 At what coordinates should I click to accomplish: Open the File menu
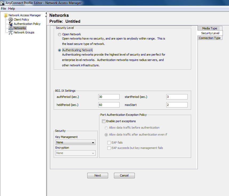(x=3, y=9)
